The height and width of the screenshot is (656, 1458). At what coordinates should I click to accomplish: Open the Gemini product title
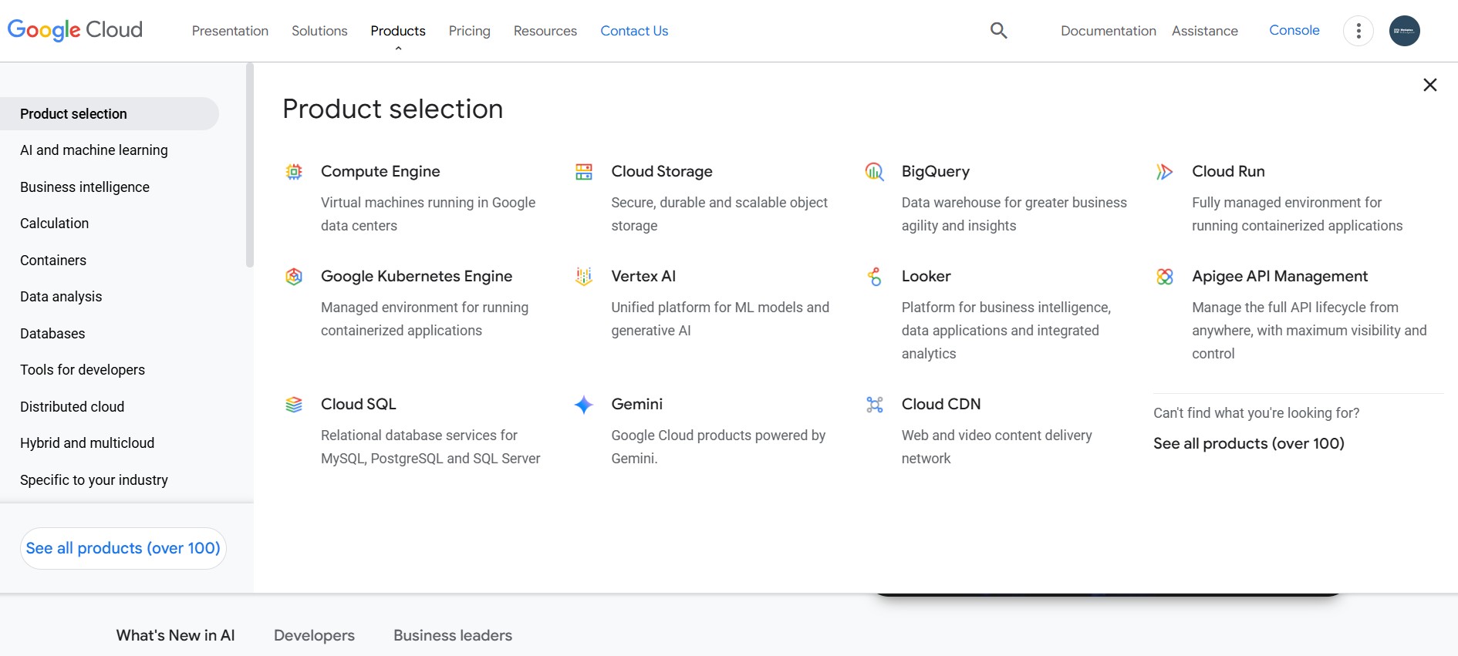[x=637, y=404]
